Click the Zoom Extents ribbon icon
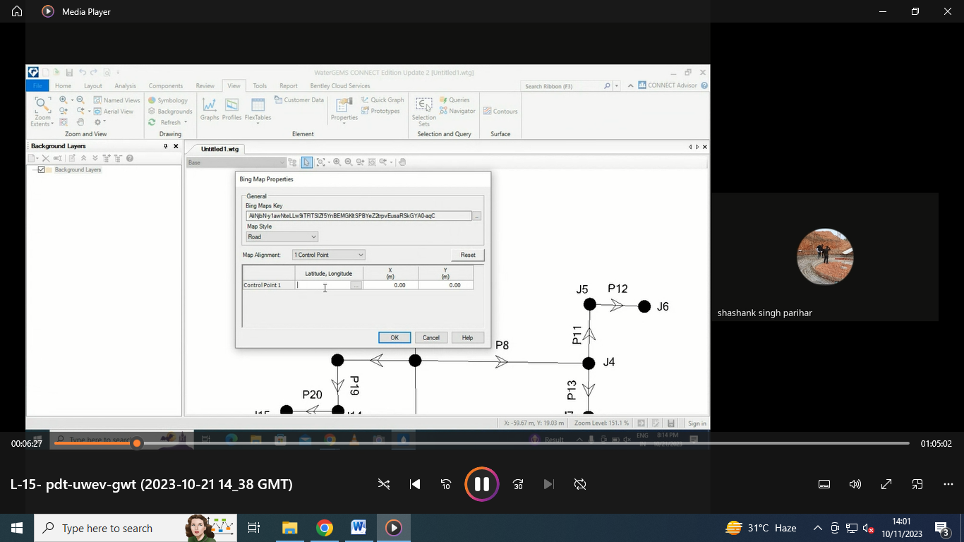Image resolution: width=964 pixels, height=542 pixels. click(42, 106)
